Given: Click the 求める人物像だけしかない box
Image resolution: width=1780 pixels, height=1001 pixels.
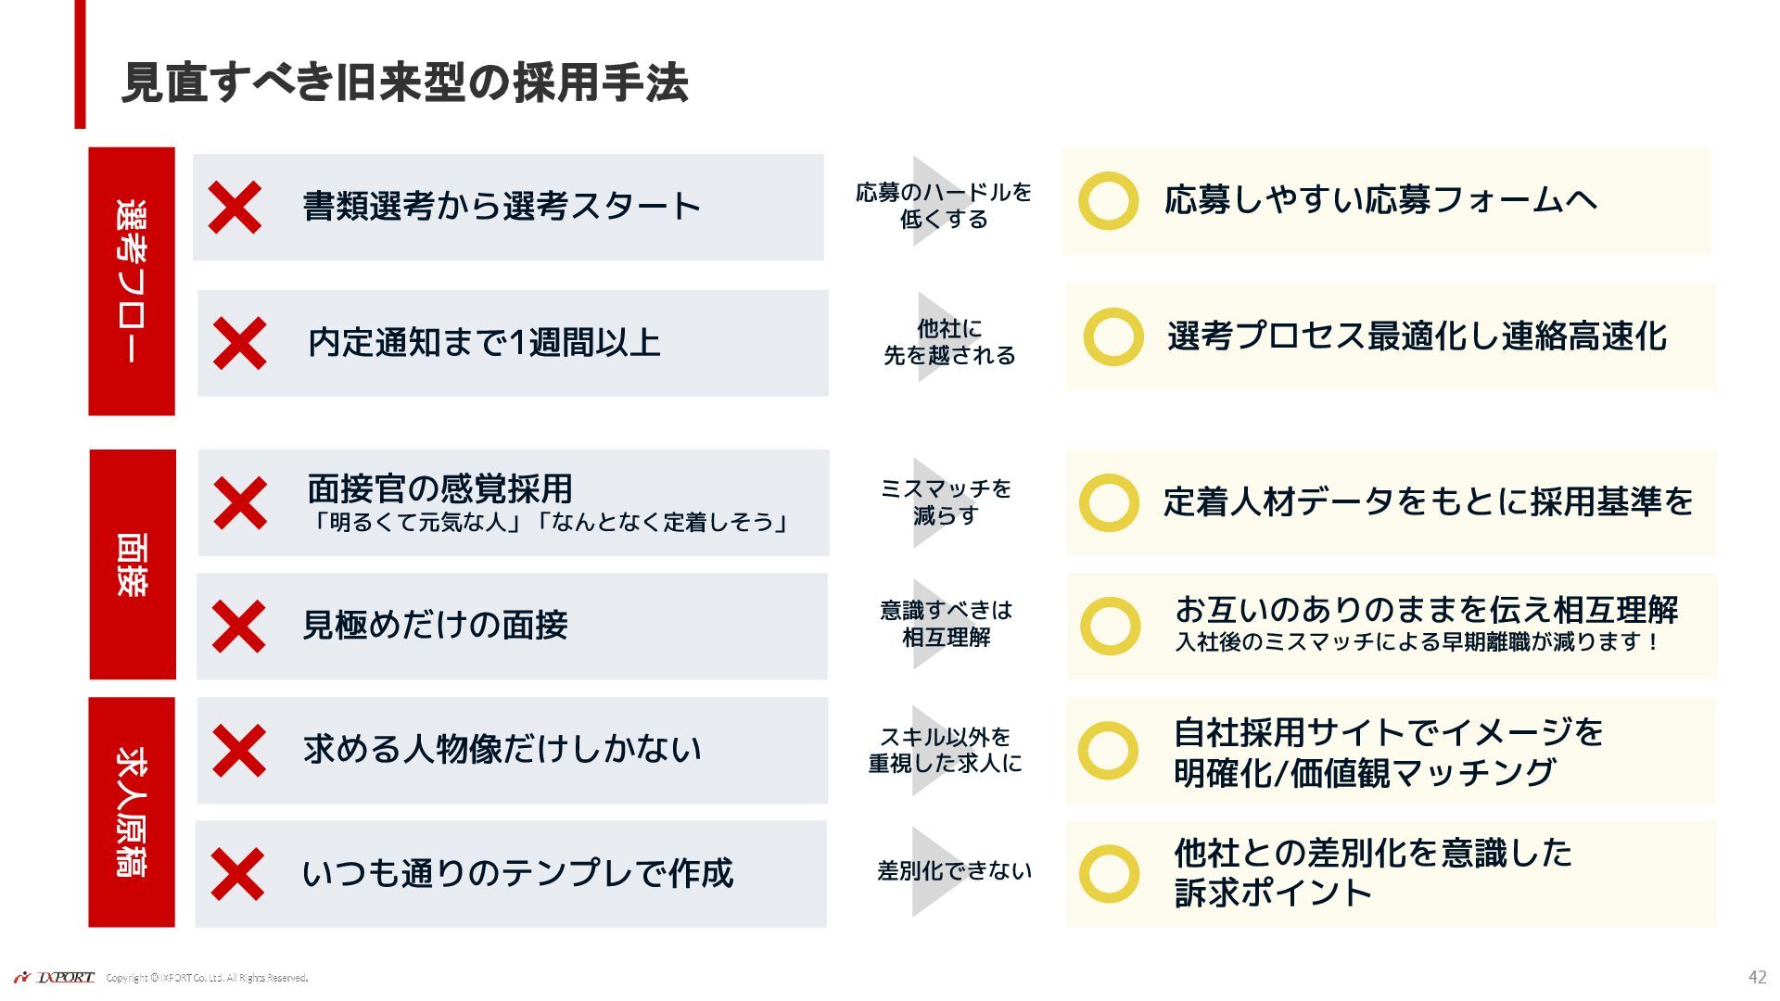Looking at the screenshot, I should (x=512, y=751).
